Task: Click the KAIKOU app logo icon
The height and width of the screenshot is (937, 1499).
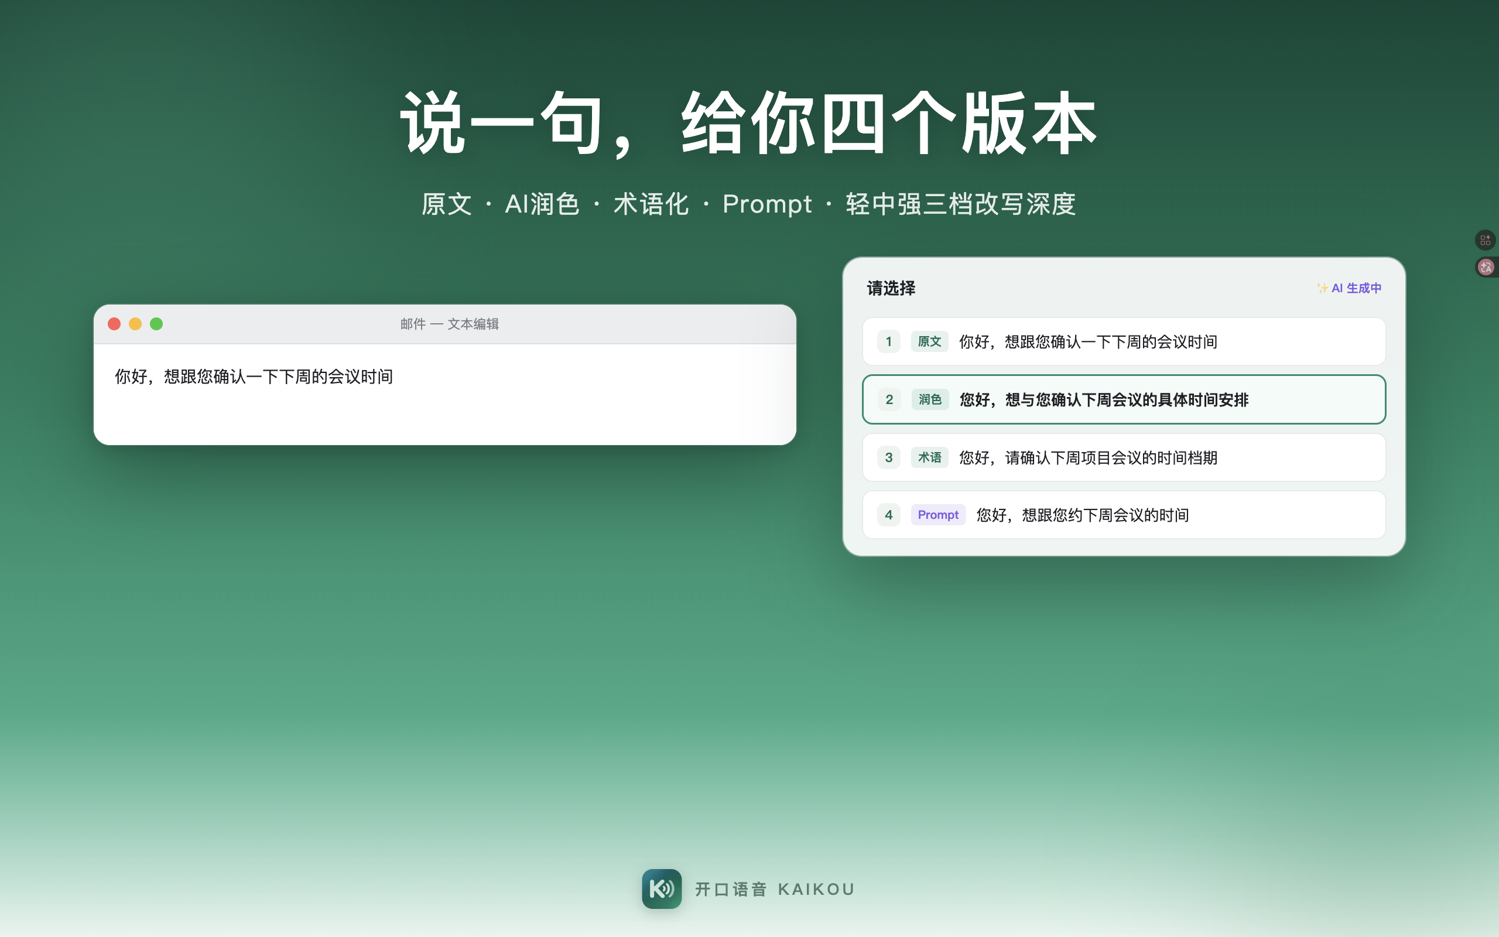Action: (662, 888)
